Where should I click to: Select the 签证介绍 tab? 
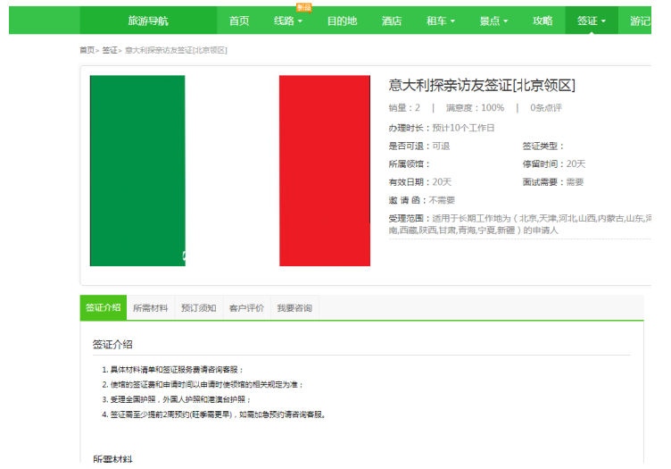(103, 308)
